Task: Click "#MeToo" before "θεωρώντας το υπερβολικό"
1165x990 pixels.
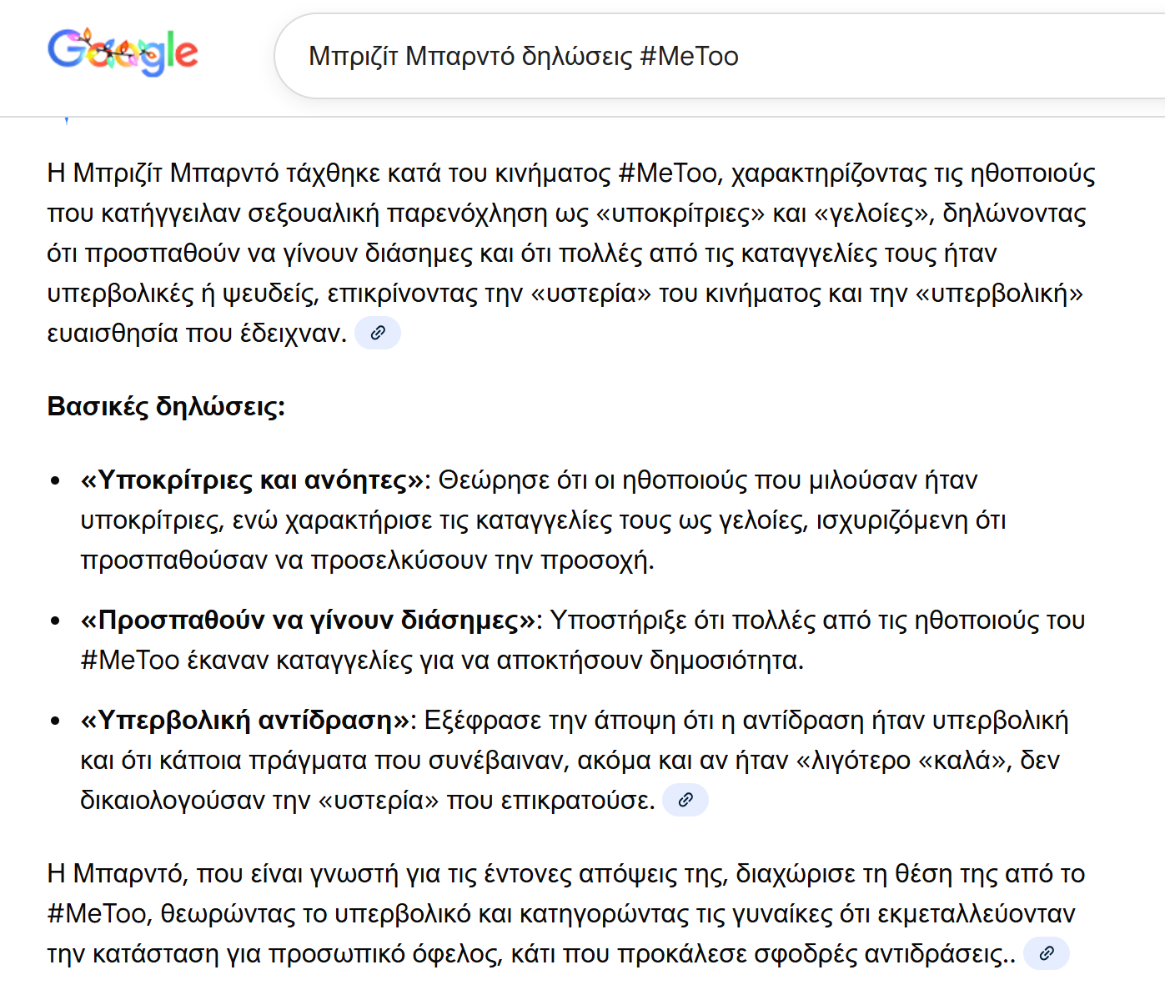Action: (x=97, y=914)
